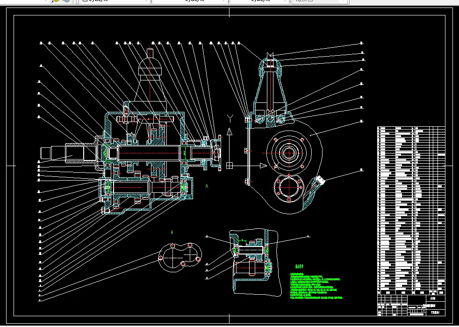Select the green technical requirements text block
The width and height of the screenshot is (459, 327).
point(316,286)
